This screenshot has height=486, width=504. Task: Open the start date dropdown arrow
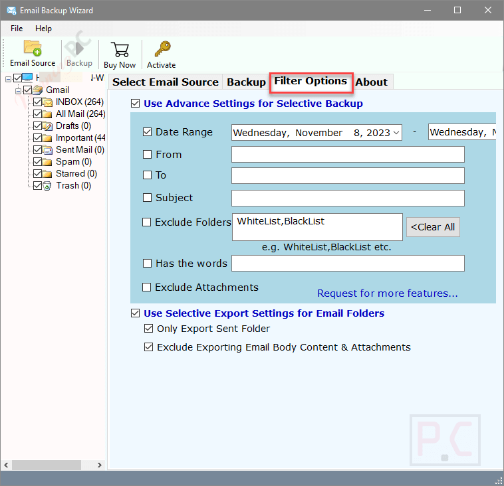[x=396, y=133]
